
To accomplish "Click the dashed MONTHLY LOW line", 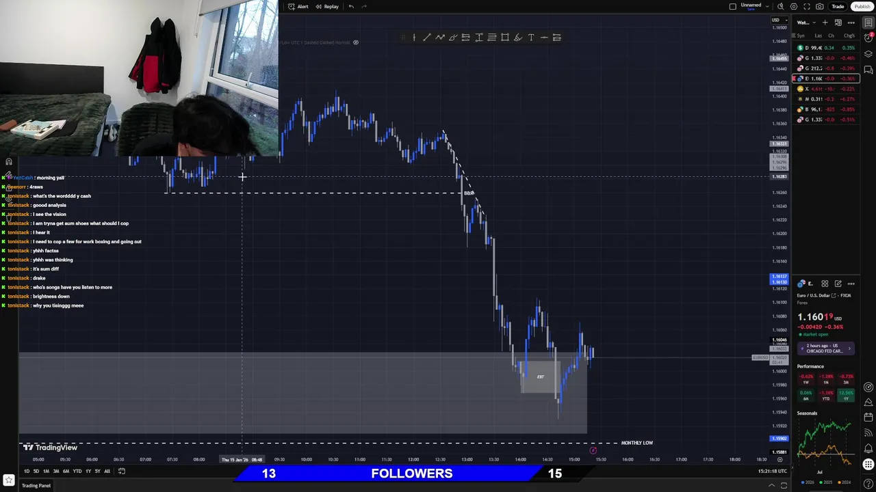I will point(318,443).
